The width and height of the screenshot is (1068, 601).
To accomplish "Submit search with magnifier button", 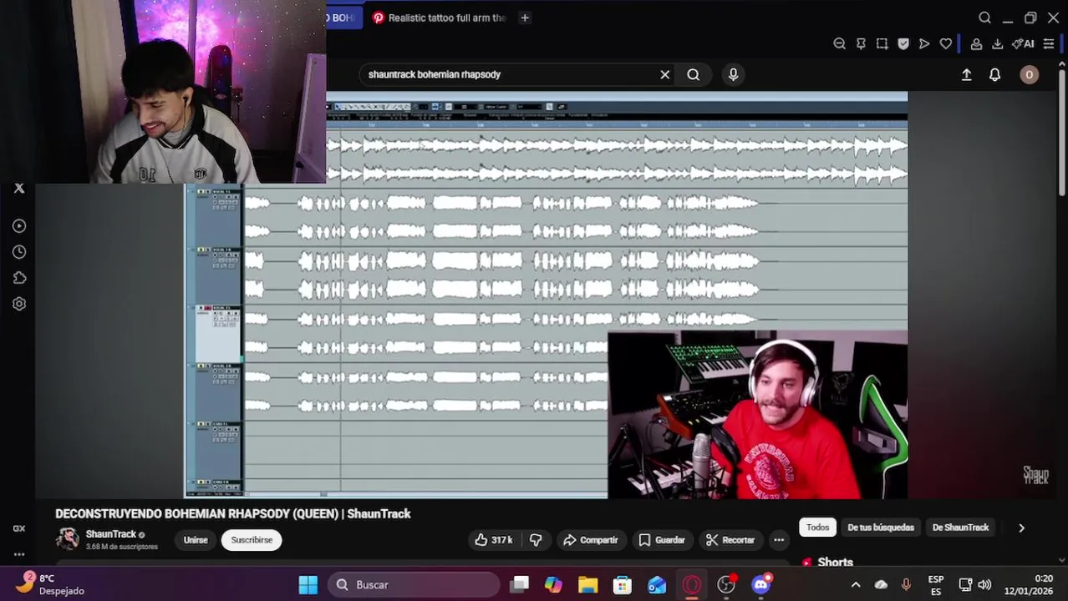I will (x=693, y=74).
